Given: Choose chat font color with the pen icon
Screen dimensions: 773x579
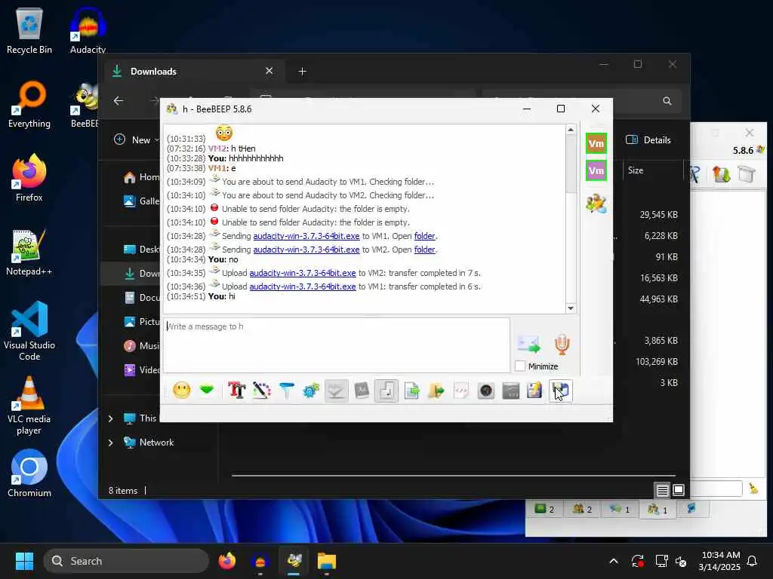Looking at the screenshot, I should pyautogui.click(x=262, y=391).
